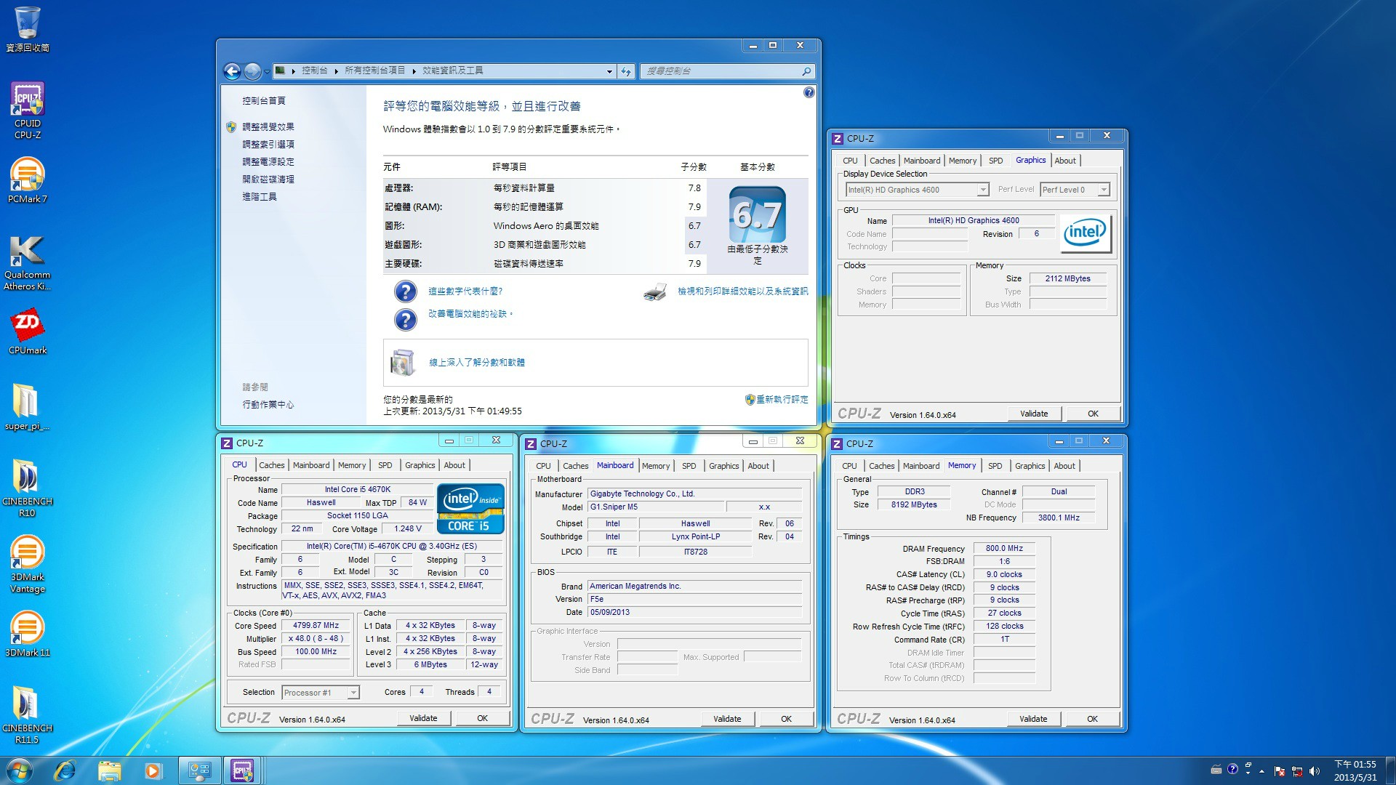This screenshot has width=1396, height=785.
Task: Switch to Caches tab in the CPU tab window
Action: pyautogui.click(x=272, y=465)
